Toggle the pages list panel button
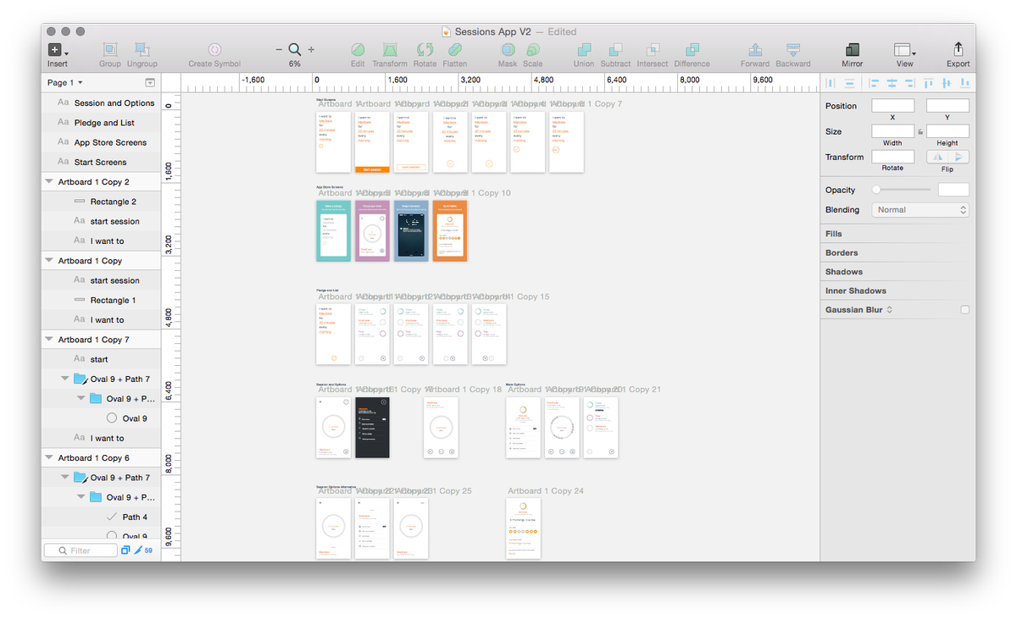 coord(150,83)
